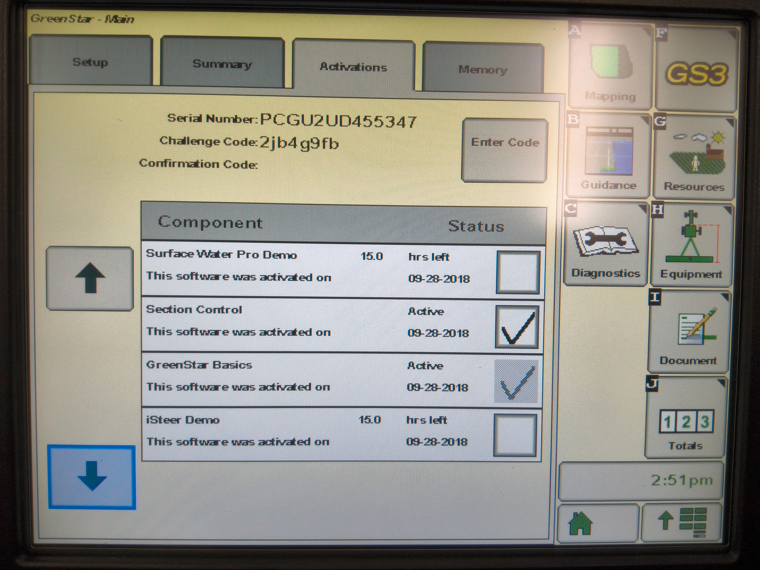Click the Active status of GreenStar Basics

coord(425,365)
